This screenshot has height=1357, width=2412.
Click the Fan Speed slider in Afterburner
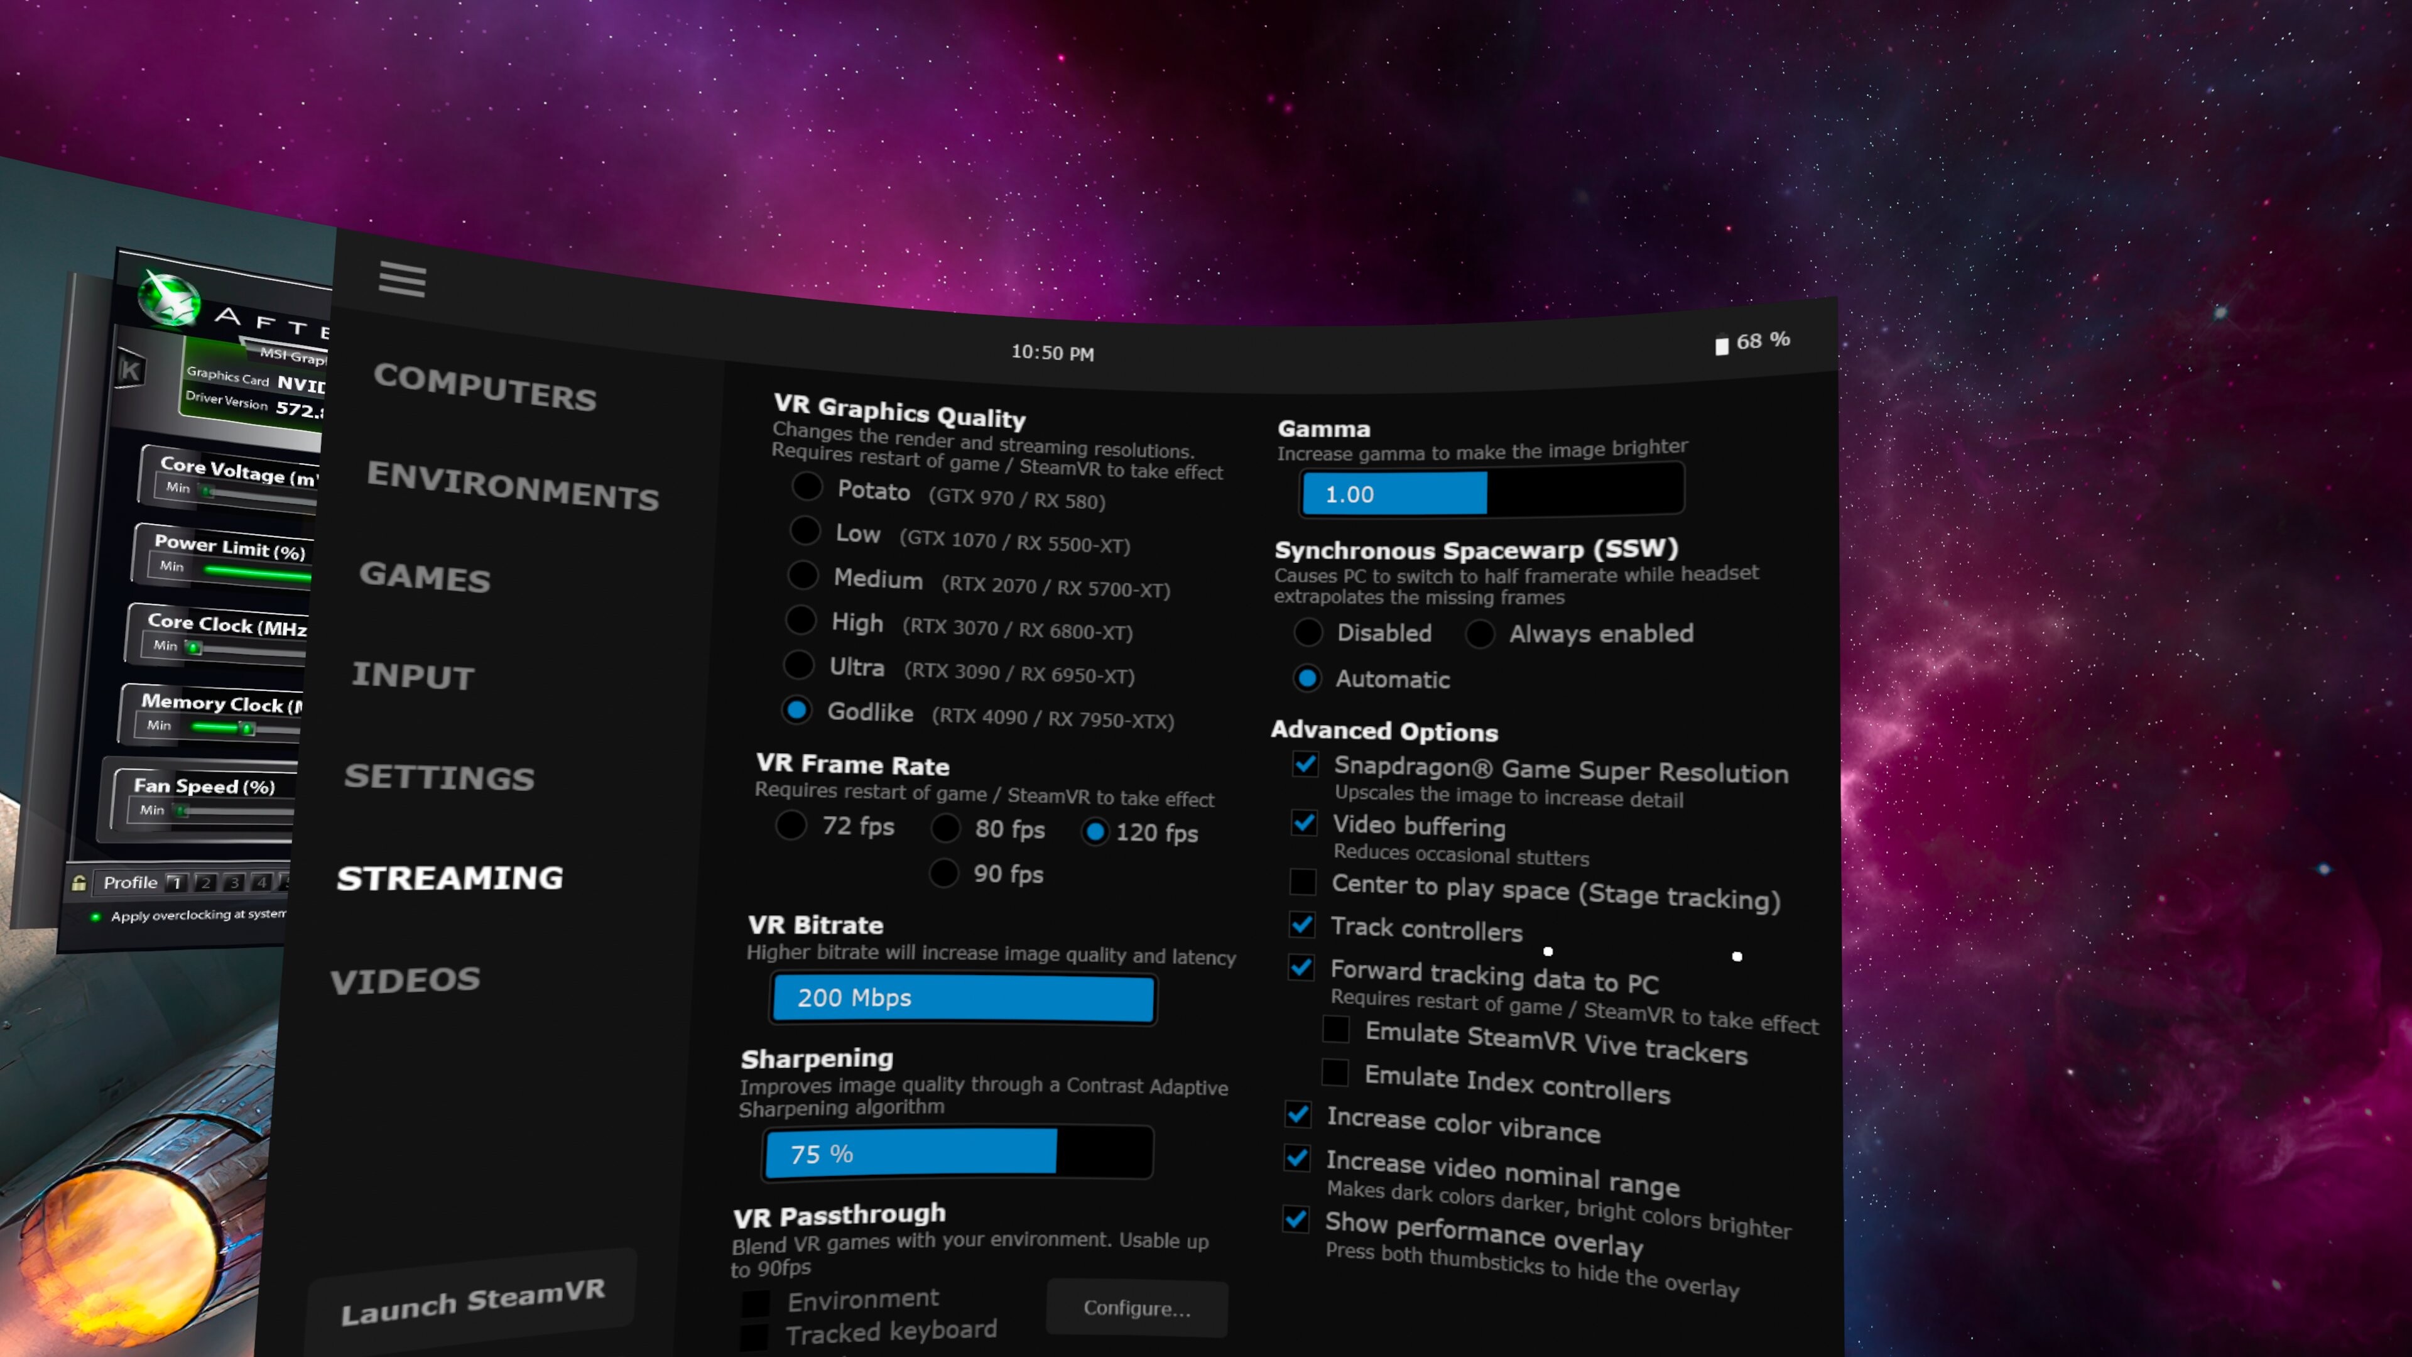[x=232, y=813]
